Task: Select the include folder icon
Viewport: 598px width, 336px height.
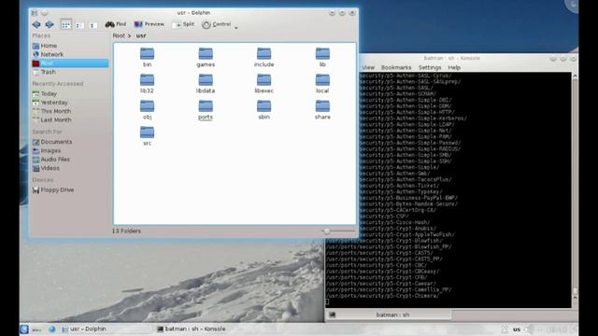Action: [x=263, y=54]
